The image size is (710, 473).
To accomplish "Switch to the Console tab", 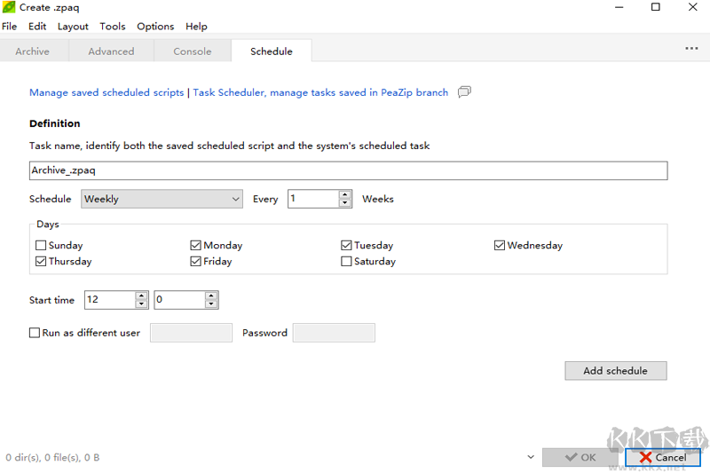I will [x=192, y=51].
